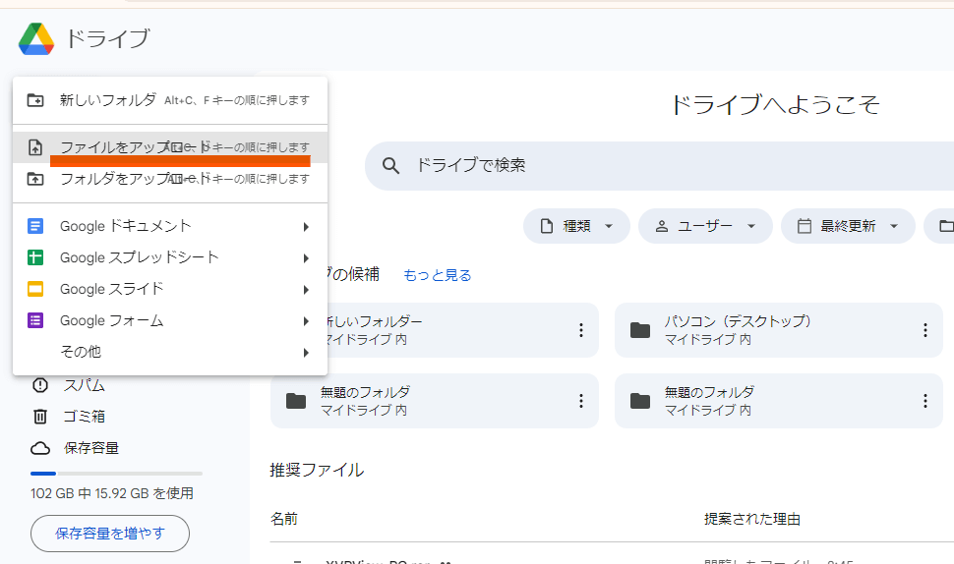
Task: Expand the Google スプレッドシート submenu arrow
Action: [x=306, y=258]
